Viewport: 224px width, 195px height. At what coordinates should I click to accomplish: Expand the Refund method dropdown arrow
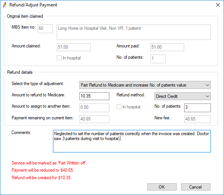[207, 96]
